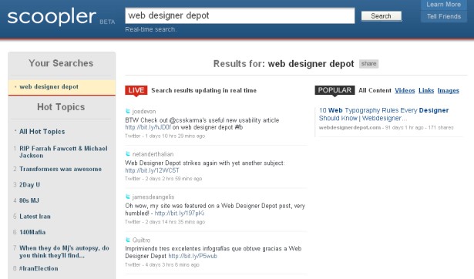
Task: Click the scoopler logo
Action: (x=52, y=17)
